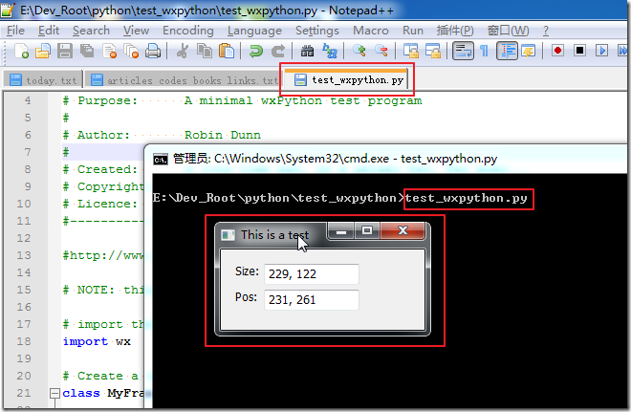This screenshot has width=631, height=412.
Task: Open the Edit menu
Action: [x=49, y=31]
